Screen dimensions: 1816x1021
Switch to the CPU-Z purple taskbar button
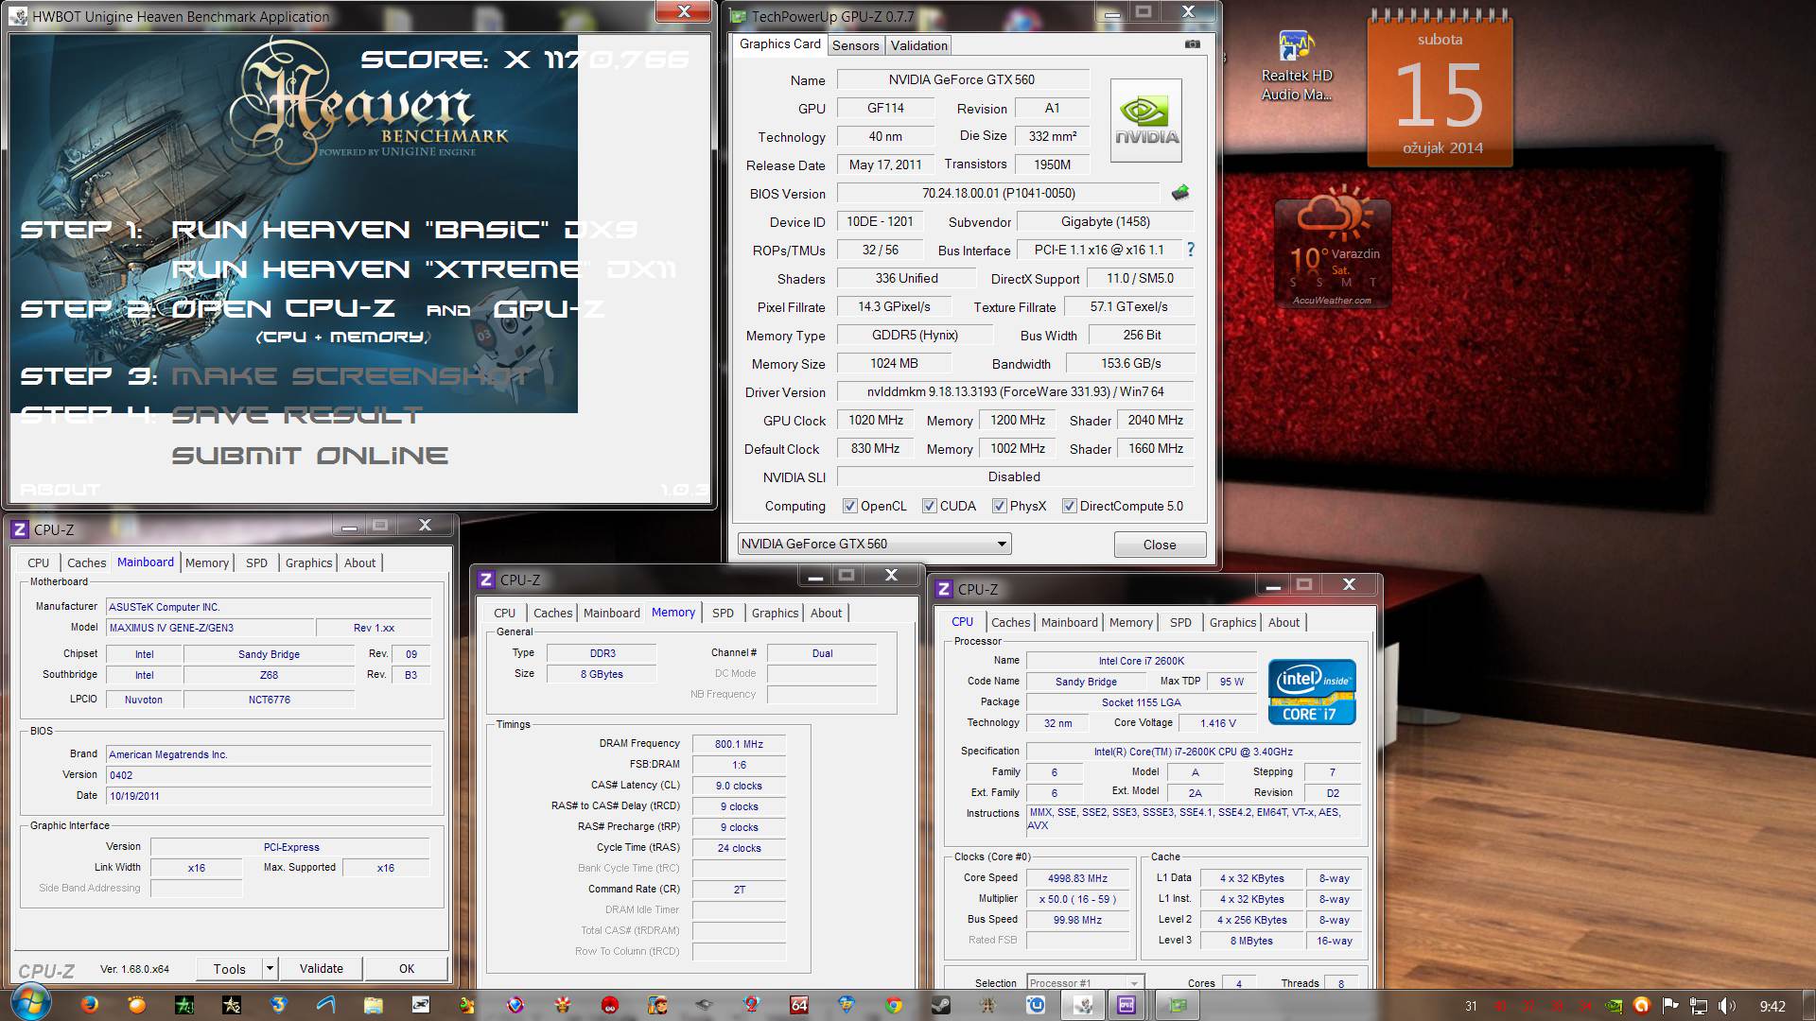point(1126,1004)
